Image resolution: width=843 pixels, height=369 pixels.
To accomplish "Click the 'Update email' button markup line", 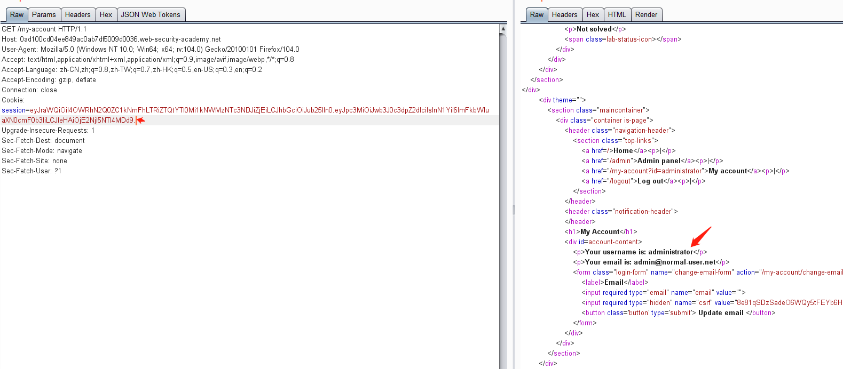I will click(x=679, y=313).
